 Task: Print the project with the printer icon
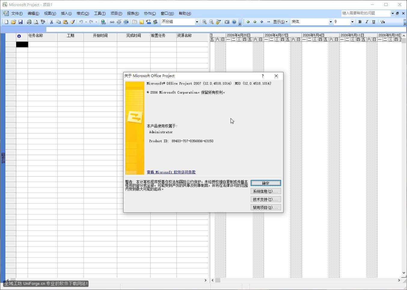coord(29,22)
